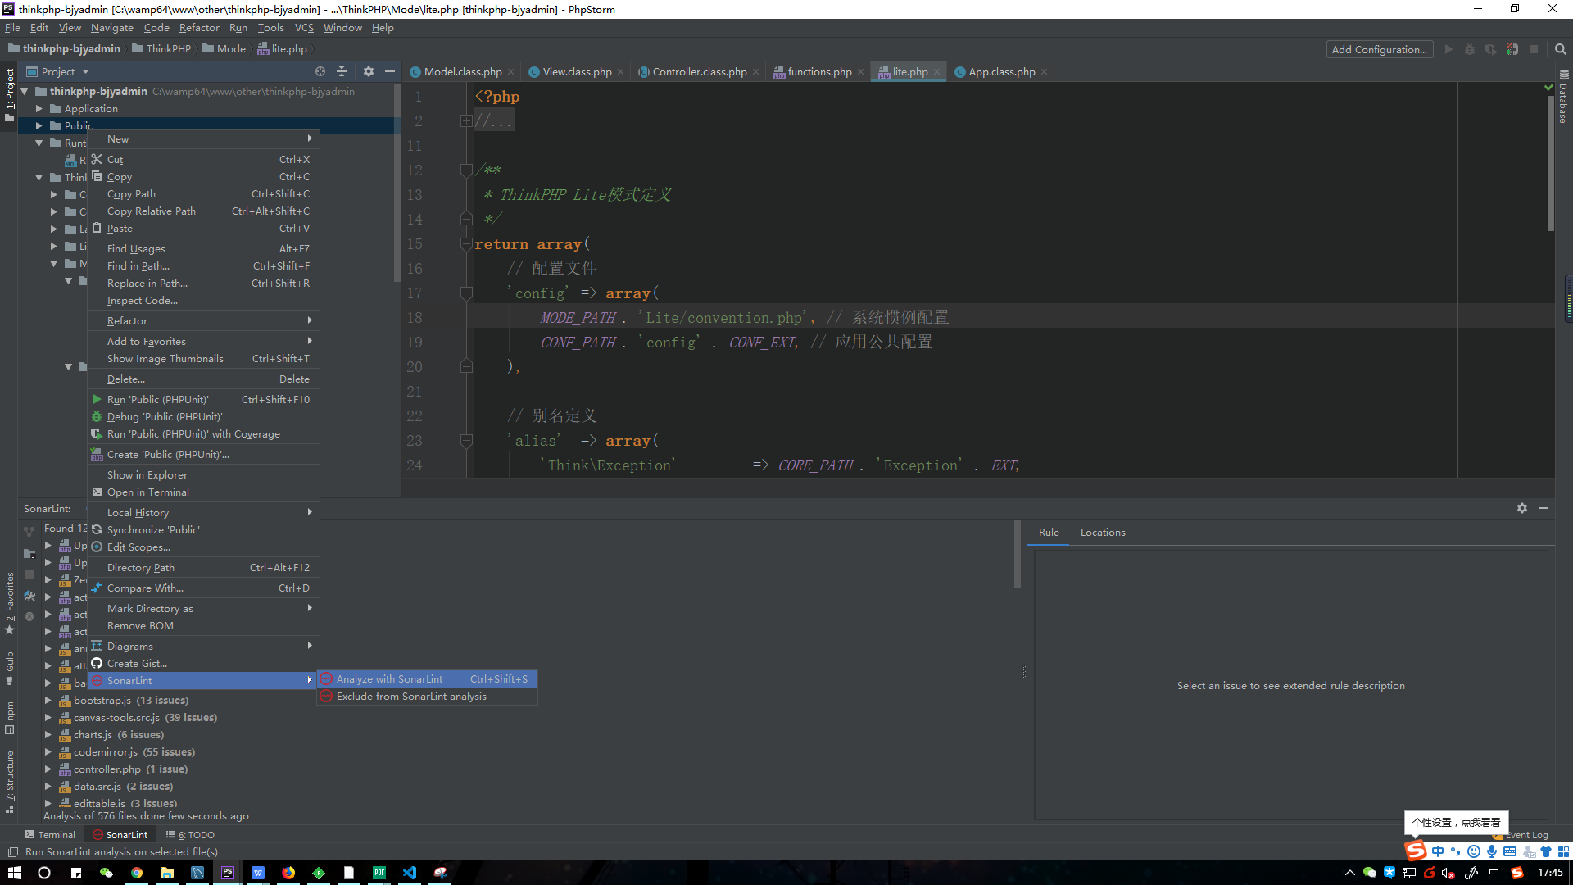Click the Add Configuration button
The width and height of the screenshot is (1573, 885).
coord(1379,49)
